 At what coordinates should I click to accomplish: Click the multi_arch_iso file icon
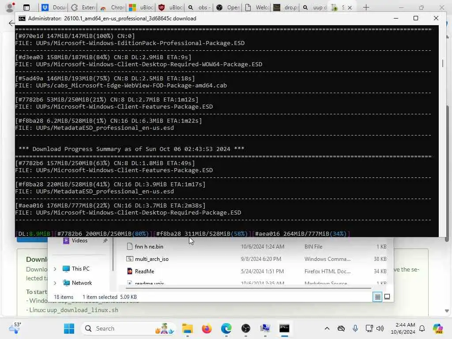click(130, 259)
